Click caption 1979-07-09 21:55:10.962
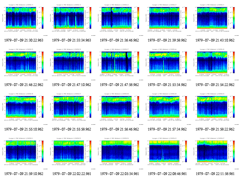Image resolution: width=239 pixels, height=178 pixels. pyautogui.click(x=24, y=129)
